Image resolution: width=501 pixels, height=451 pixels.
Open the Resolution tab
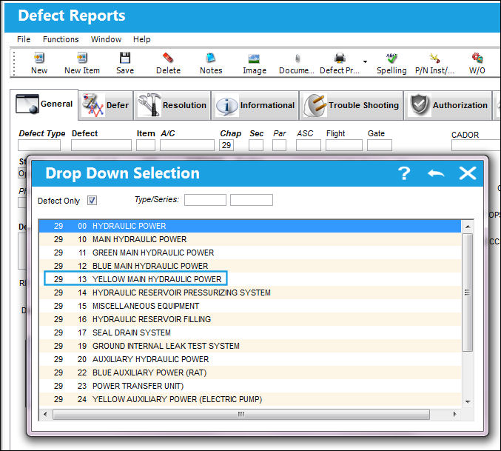coord(172,105)
